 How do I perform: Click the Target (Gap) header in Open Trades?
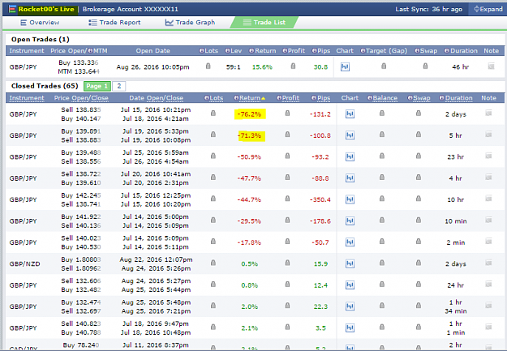[384, 51]
